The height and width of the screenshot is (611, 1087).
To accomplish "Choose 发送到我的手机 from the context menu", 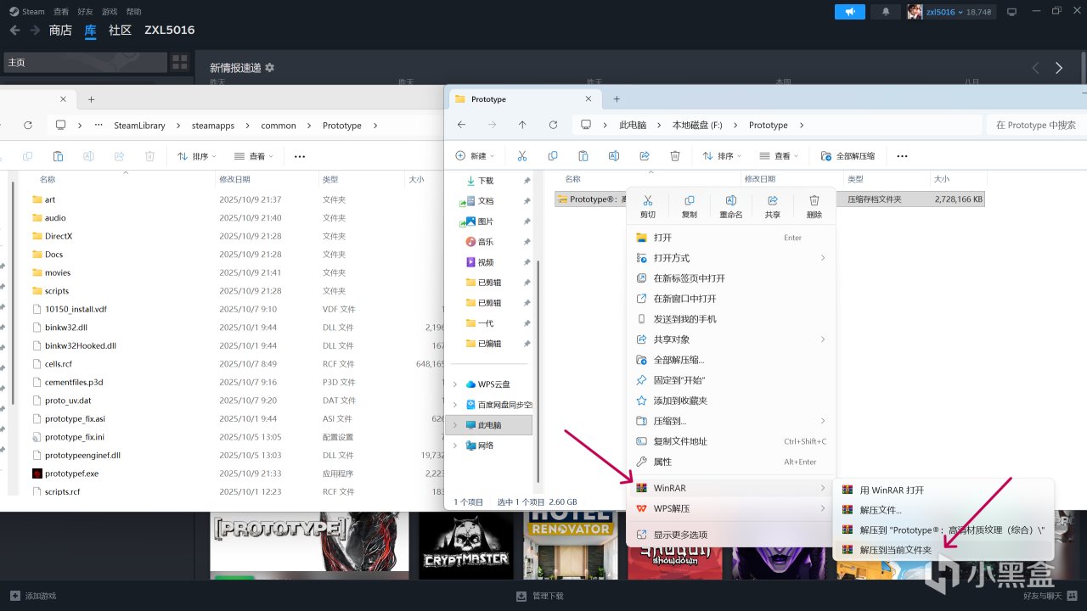I will click(x=731, y=319).
